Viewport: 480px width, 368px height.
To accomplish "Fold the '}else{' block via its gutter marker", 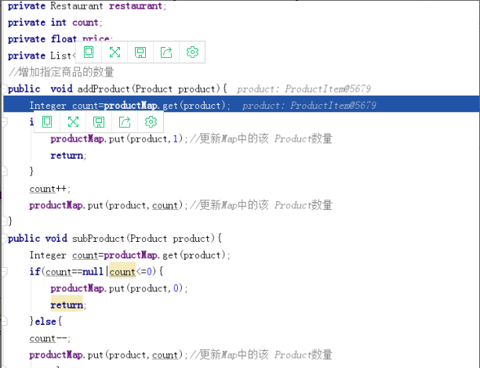I will tap(4, 322).
